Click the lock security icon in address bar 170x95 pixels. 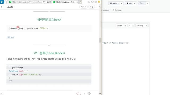(x=48, y=2)
